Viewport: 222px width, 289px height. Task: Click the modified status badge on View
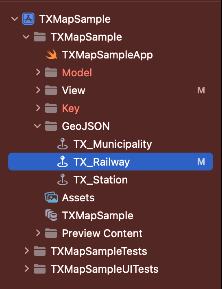[x=201, y=90]
